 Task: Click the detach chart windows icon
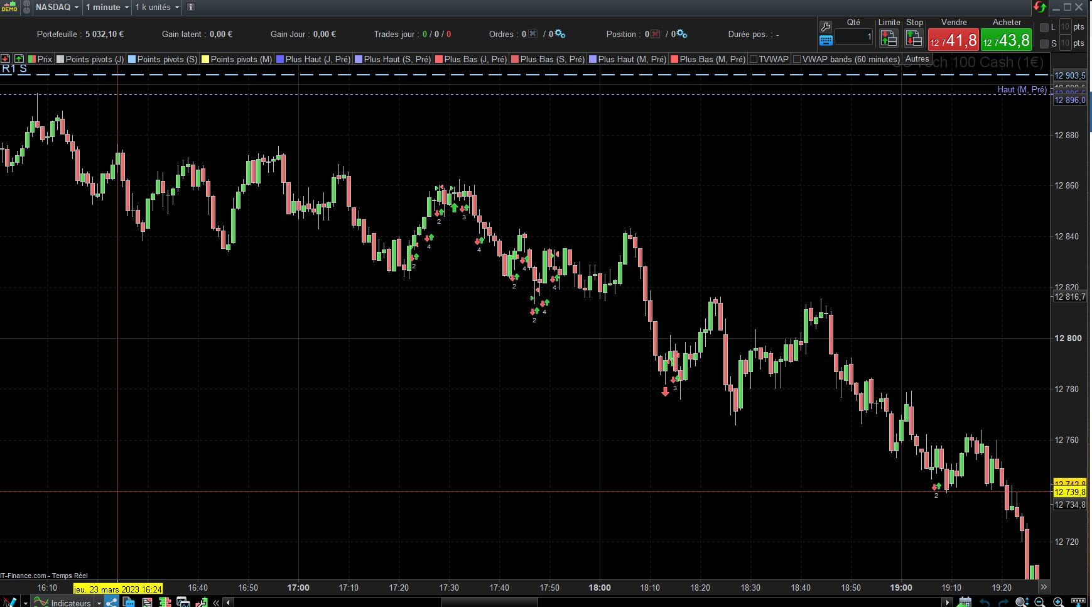[x=183, y=602]
